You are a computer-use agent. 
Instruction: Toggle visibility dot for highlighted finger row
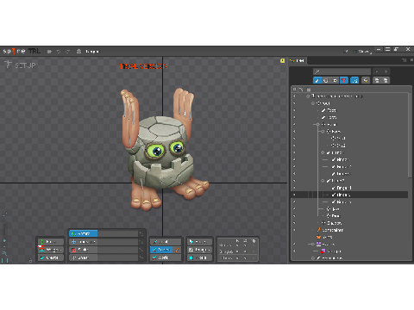coord(294,195)
